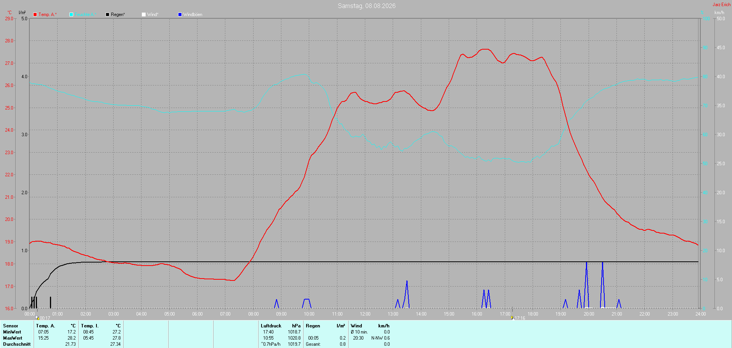The width and height of the screenshot is (732, 348).
Task: Click the chart title 'Samstag, 08.08.2026'
Action: 367,6
